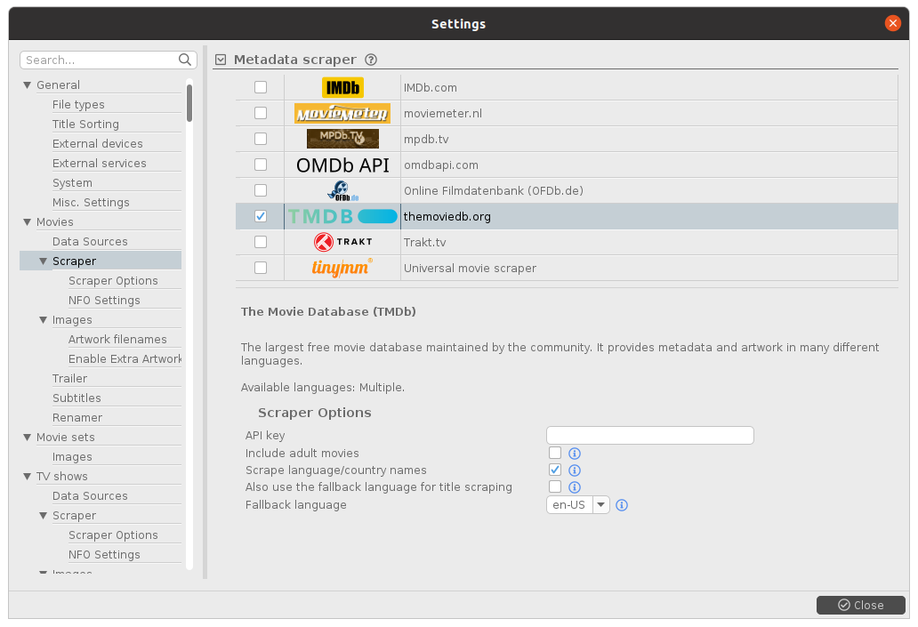
Task: Click the API key input field
Action: tap(649, 436)
